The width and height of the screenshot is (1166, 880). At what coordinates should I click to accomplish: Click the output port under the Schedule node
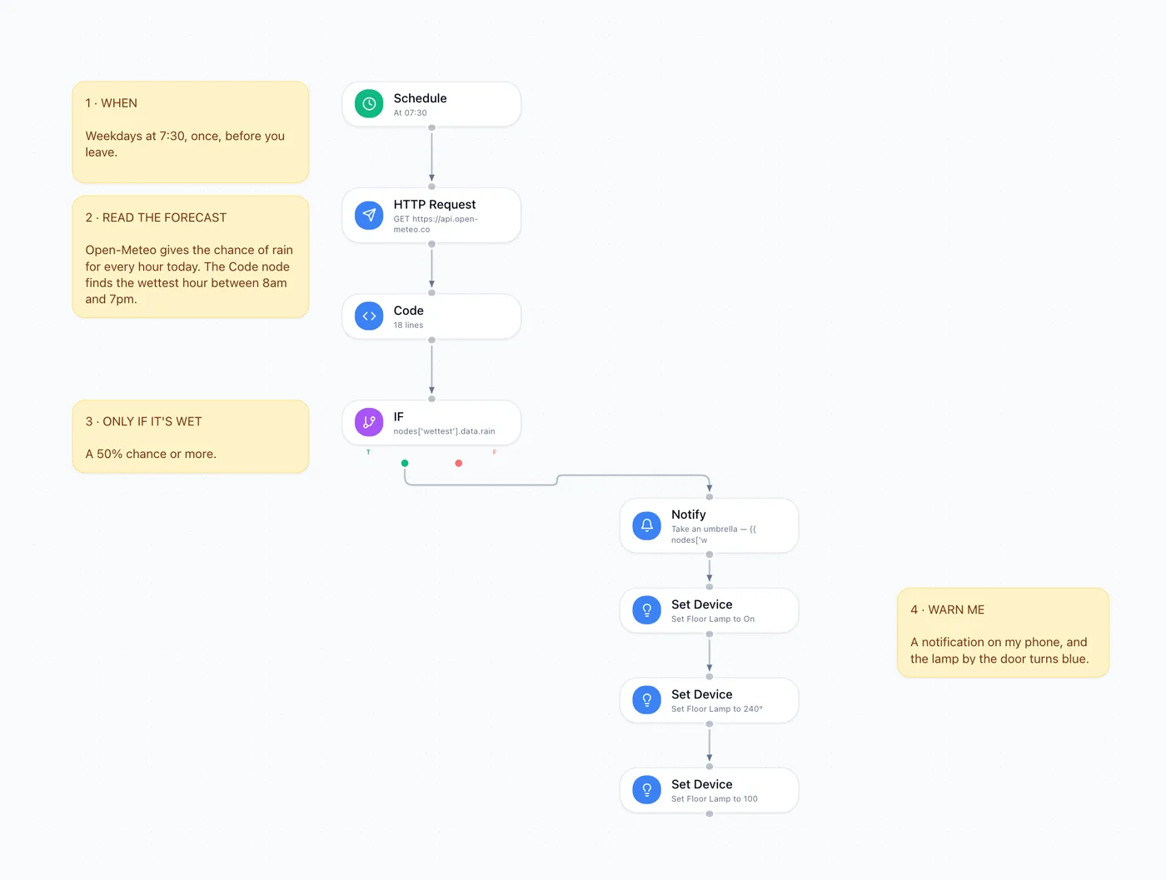click(x=431, y=127)
